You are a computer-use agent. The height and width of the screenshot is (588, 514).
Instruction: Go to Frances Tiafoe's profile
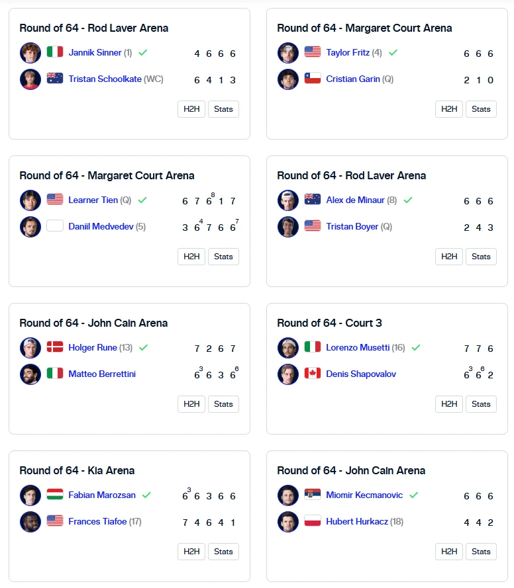pos(97,521)
